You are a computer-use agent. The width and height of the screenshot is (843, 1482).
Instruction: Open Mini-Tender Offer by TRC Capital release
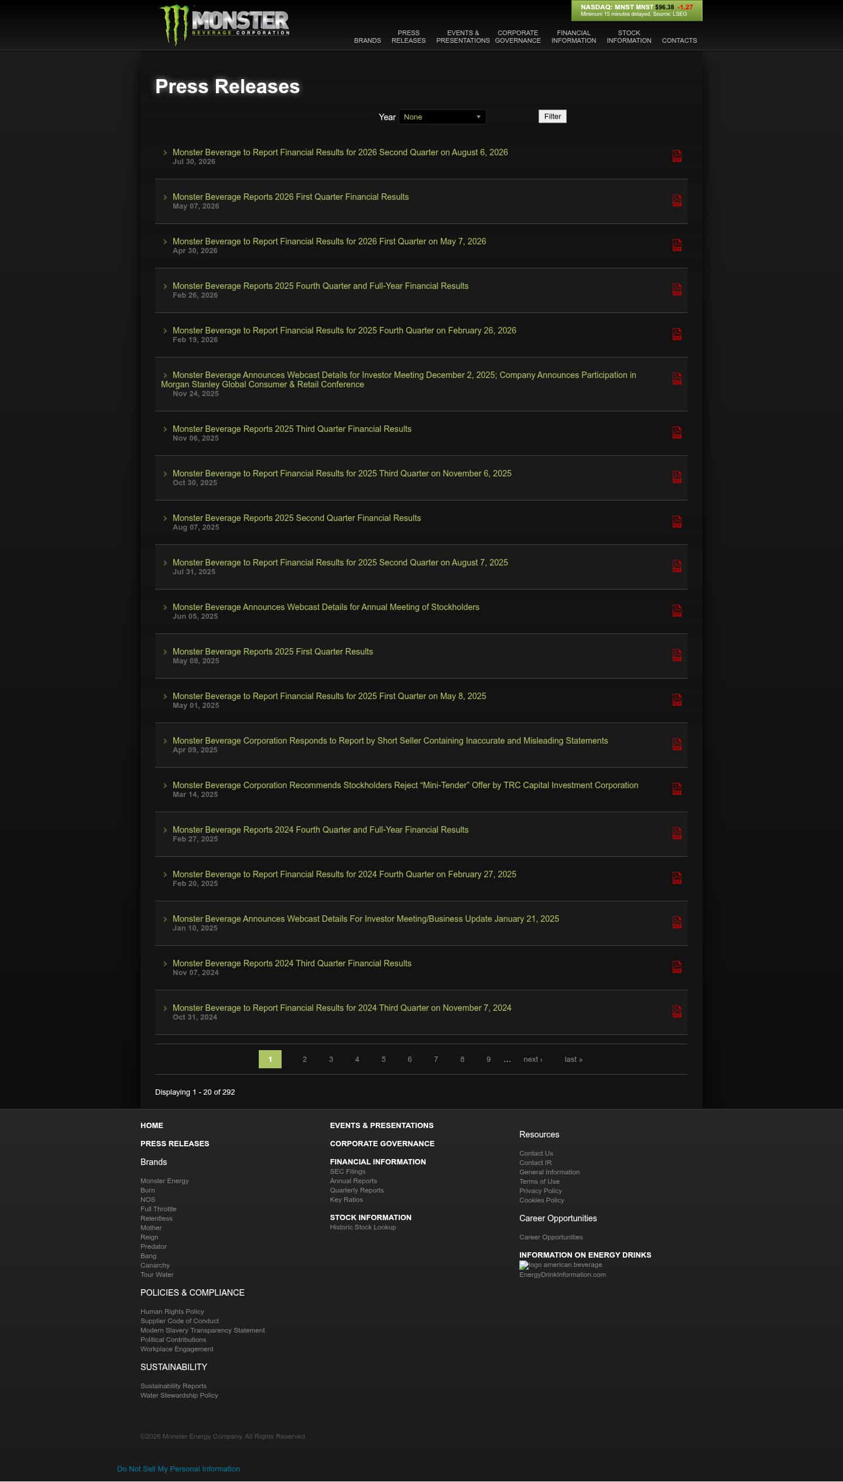(405, 785)
